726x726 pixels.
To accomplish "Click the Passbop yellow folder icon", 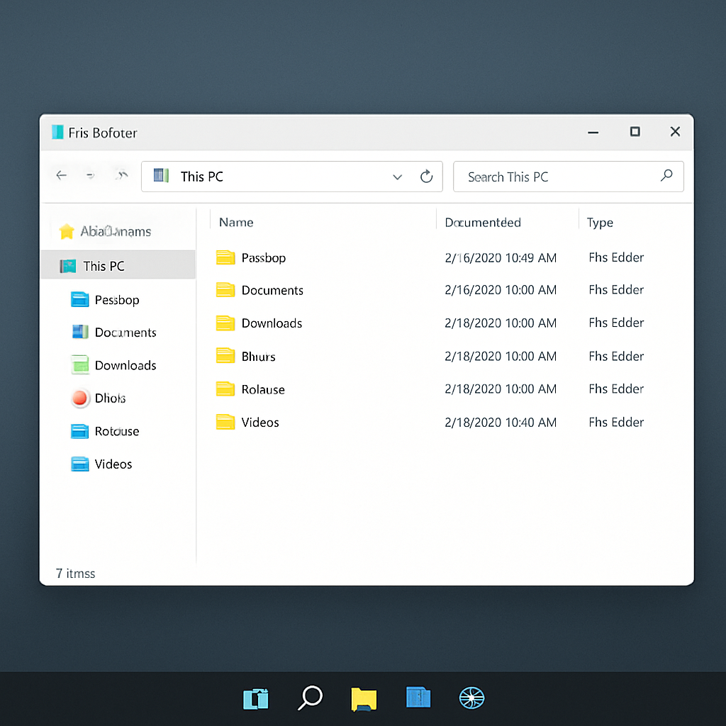I will point(225,257).
